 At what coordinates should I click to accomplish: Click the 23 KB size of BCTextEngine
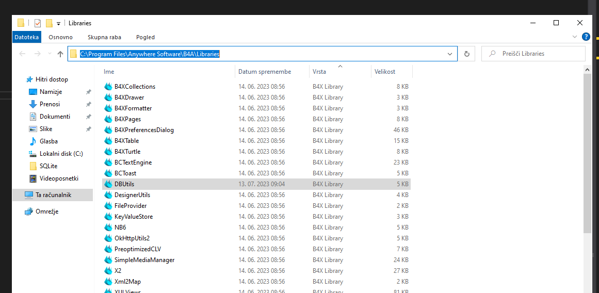[x=401, y=162]
